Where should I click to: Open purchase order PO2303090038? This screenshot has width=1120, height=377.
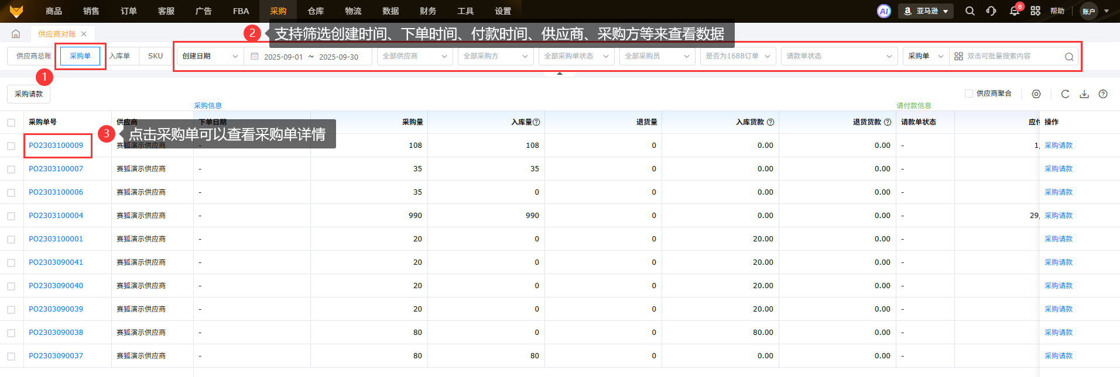pyautogui.click(x=56, y=333)
